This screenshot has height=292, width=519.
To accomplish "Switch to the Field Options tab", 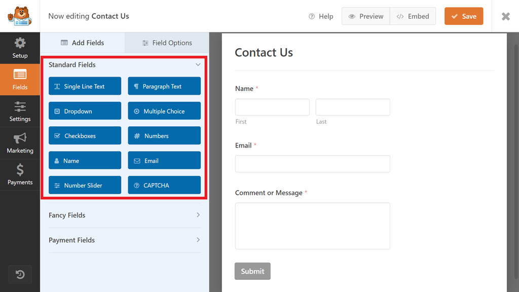I will click(167, 43).
